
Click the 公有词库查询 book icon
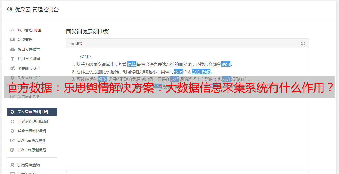[12, 165]
